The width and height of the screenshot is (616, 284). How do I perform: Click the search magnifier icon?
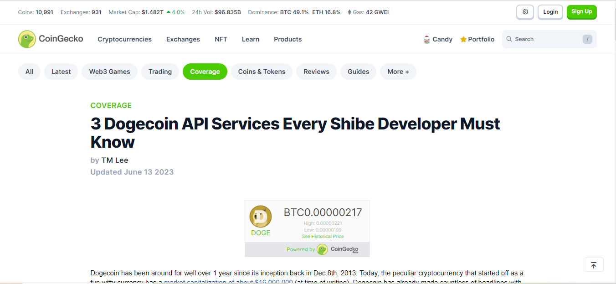509,39
